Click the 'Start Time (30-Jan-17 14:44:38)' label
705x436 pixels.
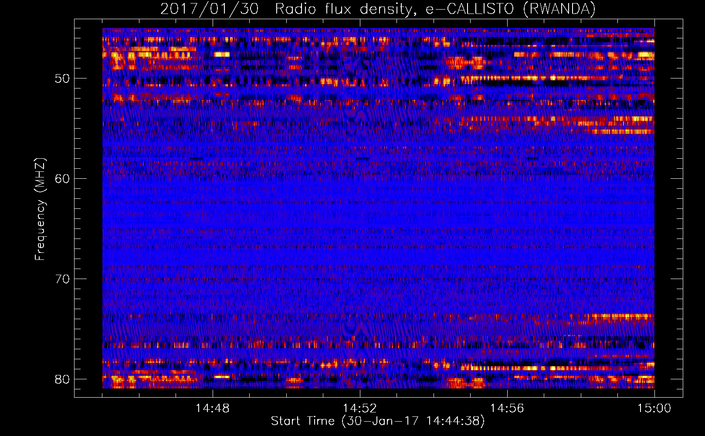(x=378, y=421)
